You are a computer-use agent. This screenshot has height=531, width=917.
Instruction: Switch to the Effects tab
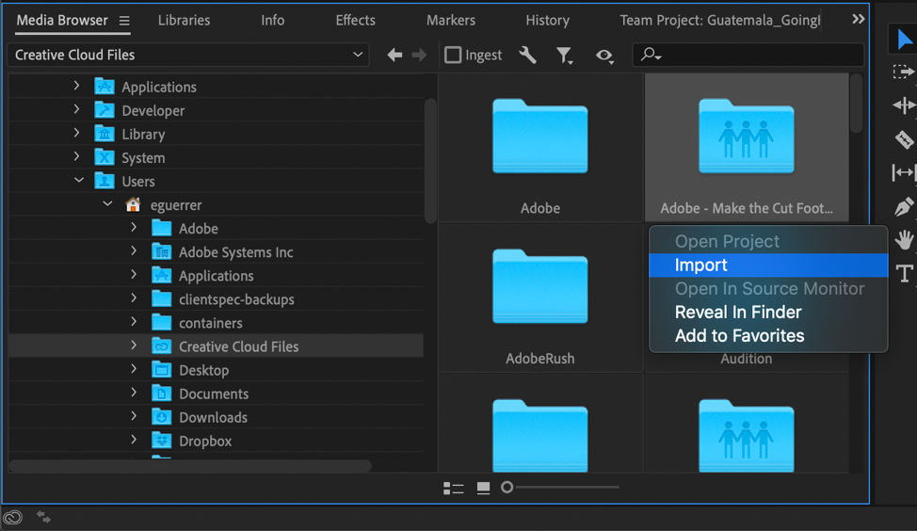pos(355,20)
